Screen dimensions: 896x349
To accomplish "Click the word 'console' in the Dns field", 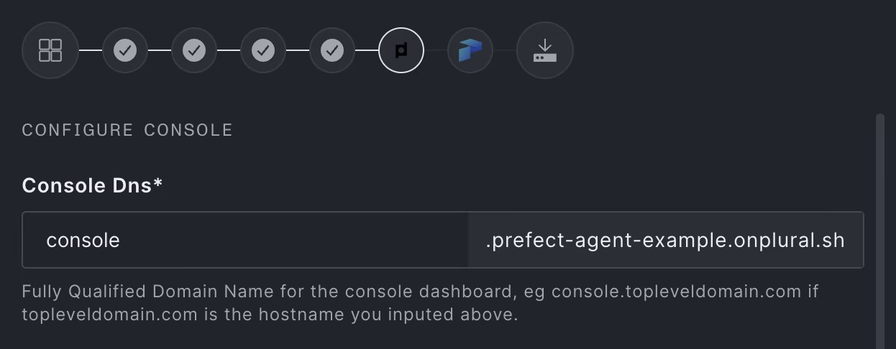I will 83,240.
